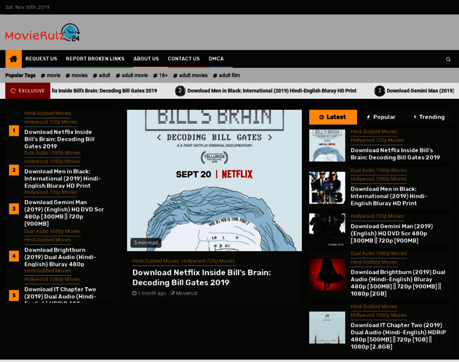Screen dimensions: 459x362
Task: Select the # adult film popular tag
Action: point(226,75)
